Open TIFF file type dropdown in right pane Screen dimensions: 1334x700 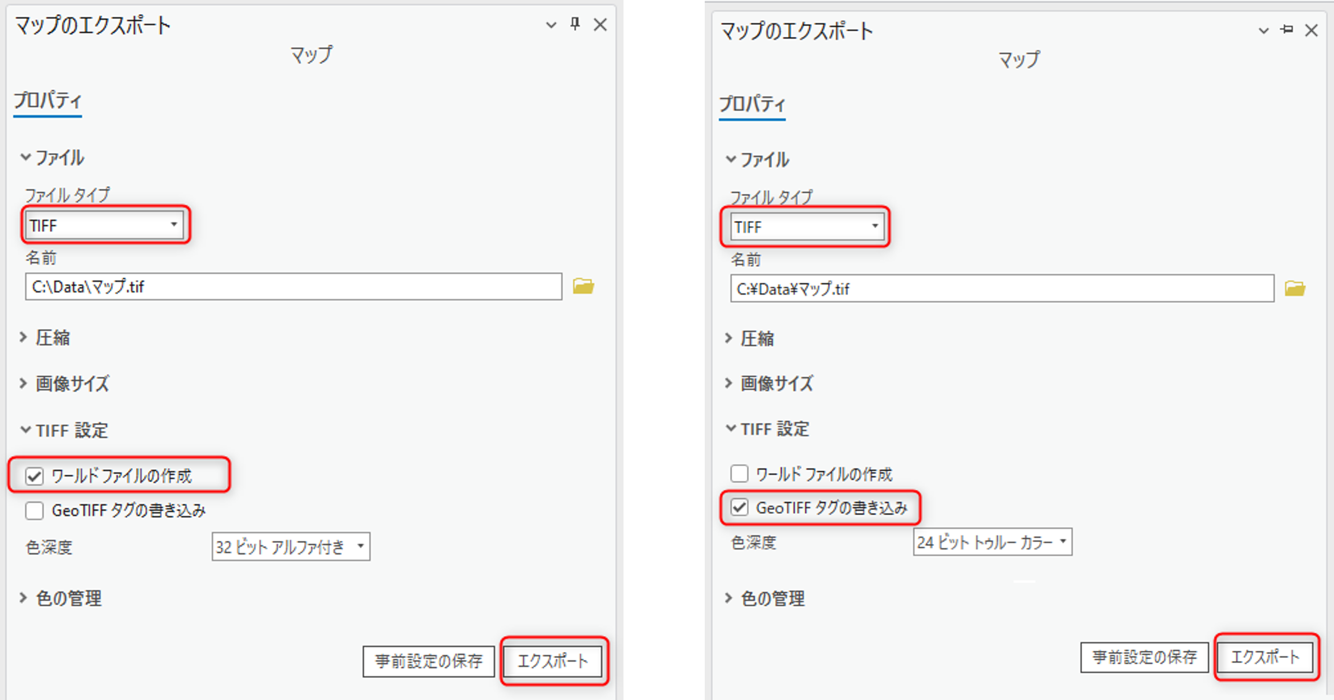807,227
